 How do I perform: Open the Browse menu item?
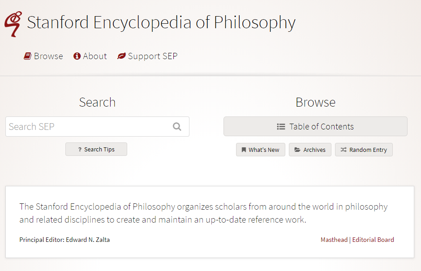48,56
